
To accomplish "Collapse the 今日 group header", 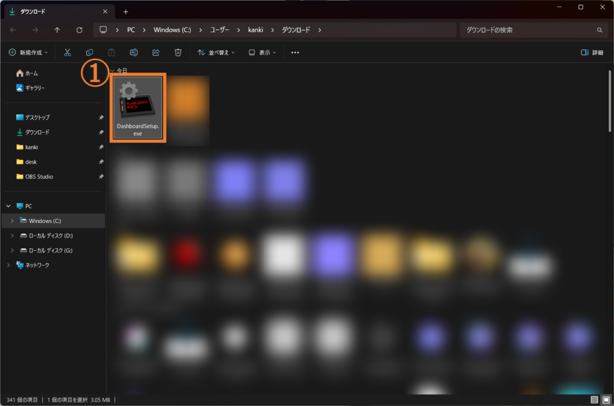I will pos(112,71).
